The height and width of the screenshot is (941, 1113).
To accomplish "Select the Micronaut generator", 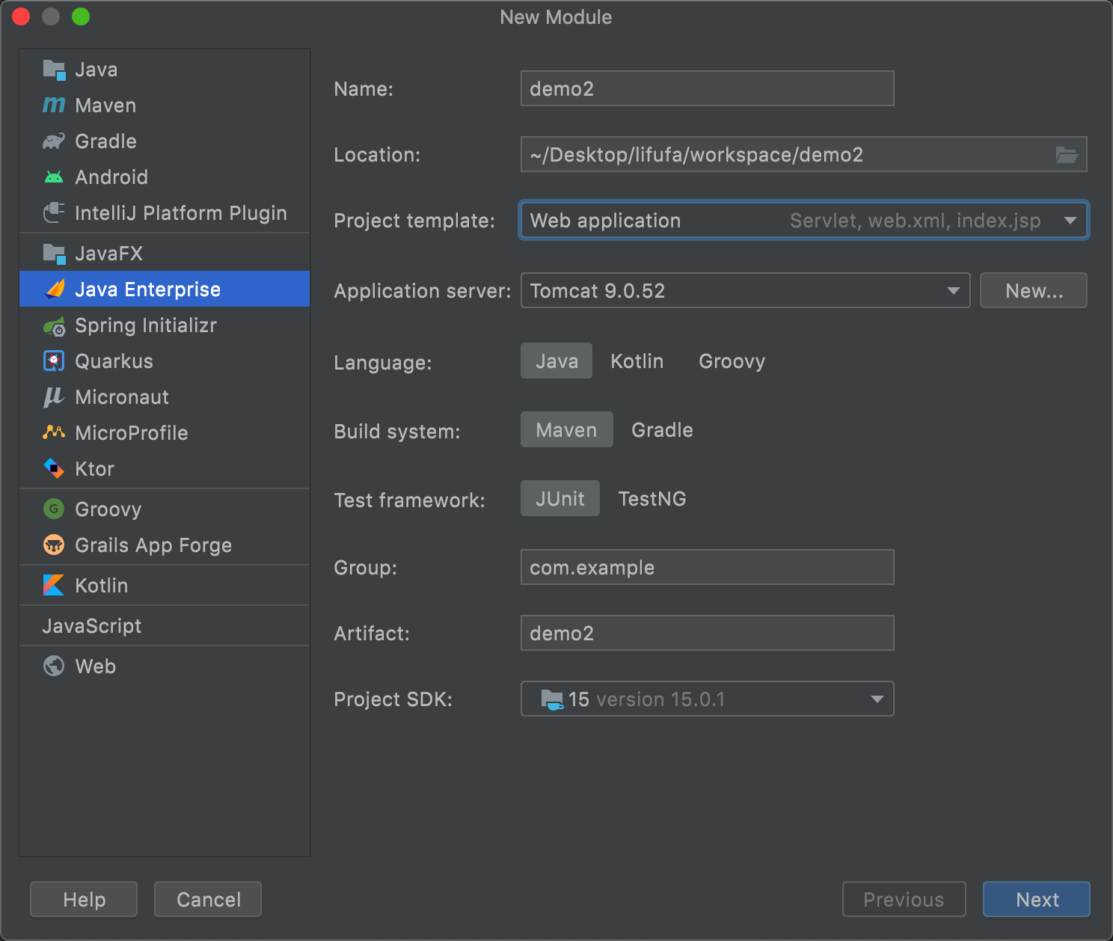I will pos(165,397).
